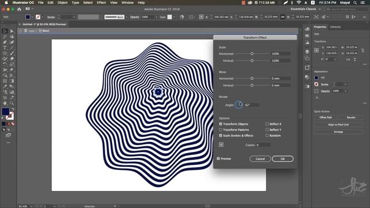Click angle value field in dialog

251,105
